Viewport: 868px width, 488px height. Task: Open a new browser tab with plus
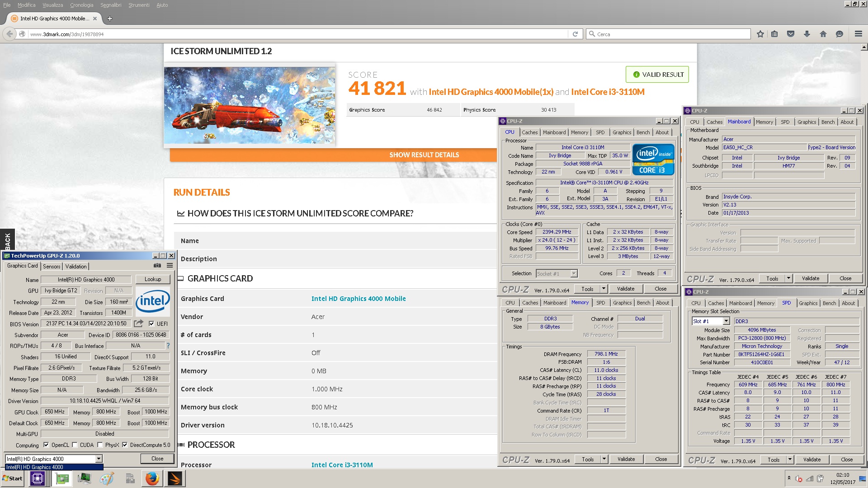pyautogui.click(x=110, y=19)
